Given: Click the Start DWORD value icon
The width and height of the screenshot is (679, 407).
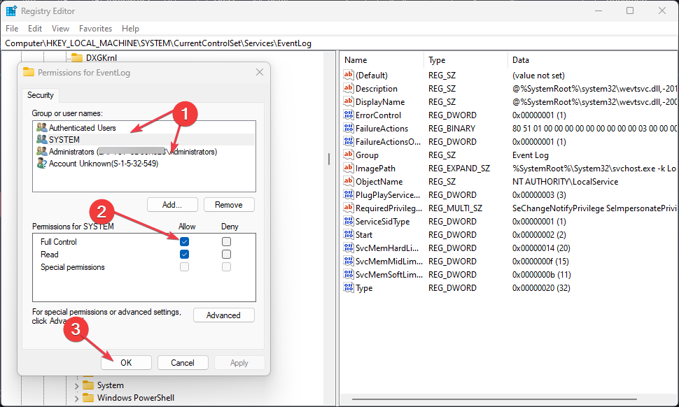Looking at the screenshot, I should point(348,234).
